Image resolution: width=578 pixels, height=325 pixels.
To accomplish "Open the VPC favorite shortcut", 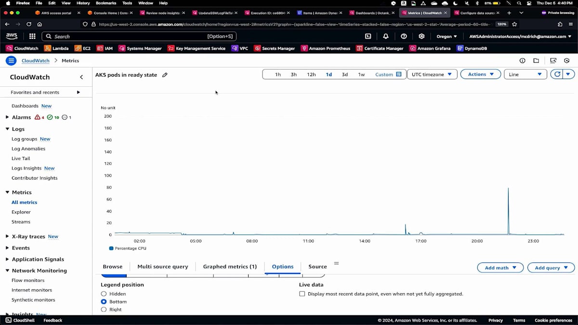I will tap(240, 48).
